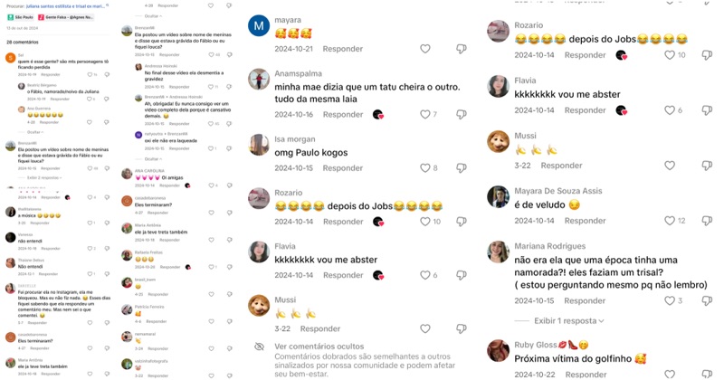Dislike Rozario's 'depois do Jobs' right-column comment
The image size is (724, 380).
[x=707, y=55]
